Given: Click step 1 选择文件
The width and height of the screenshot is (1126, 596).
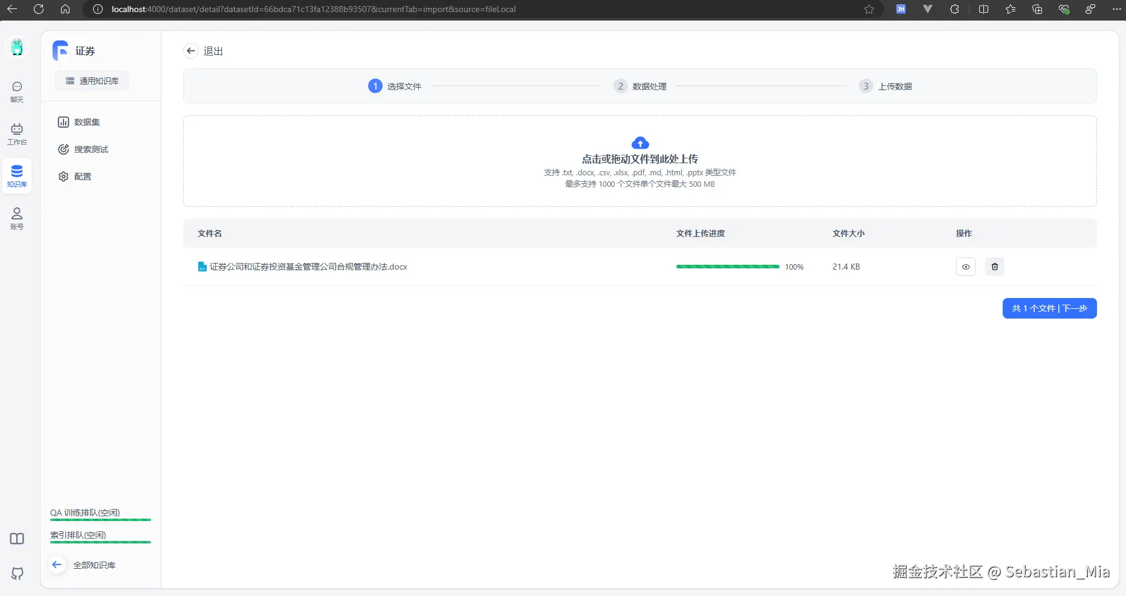Looking at the screenshot, I should point(395,86).
